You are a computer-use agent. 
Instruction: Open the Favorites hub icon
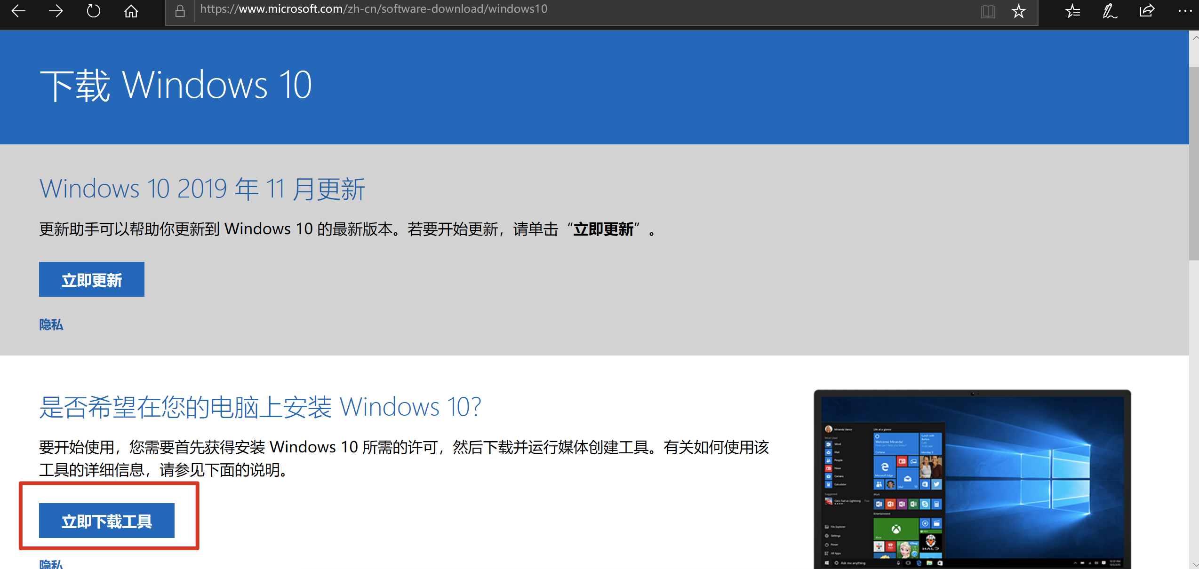click(1072, 11)
